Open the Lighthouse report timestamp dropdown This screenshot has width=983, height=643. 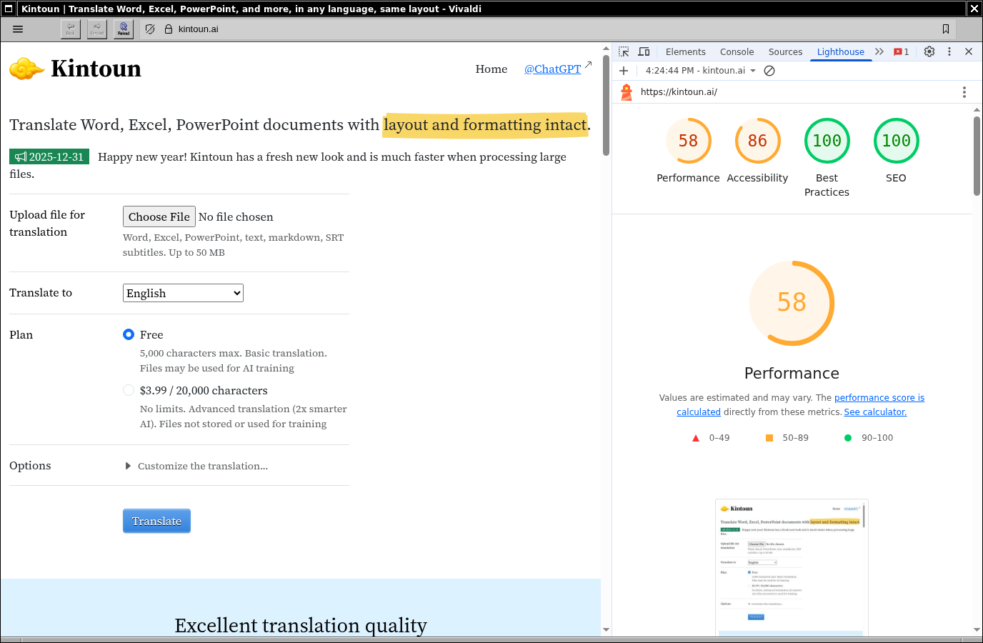699,71
